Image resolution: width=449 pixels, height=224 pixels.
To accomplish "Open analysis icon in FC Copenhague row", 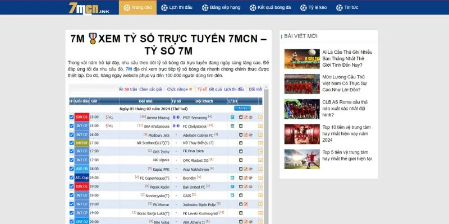I will [x=241, y=178].
